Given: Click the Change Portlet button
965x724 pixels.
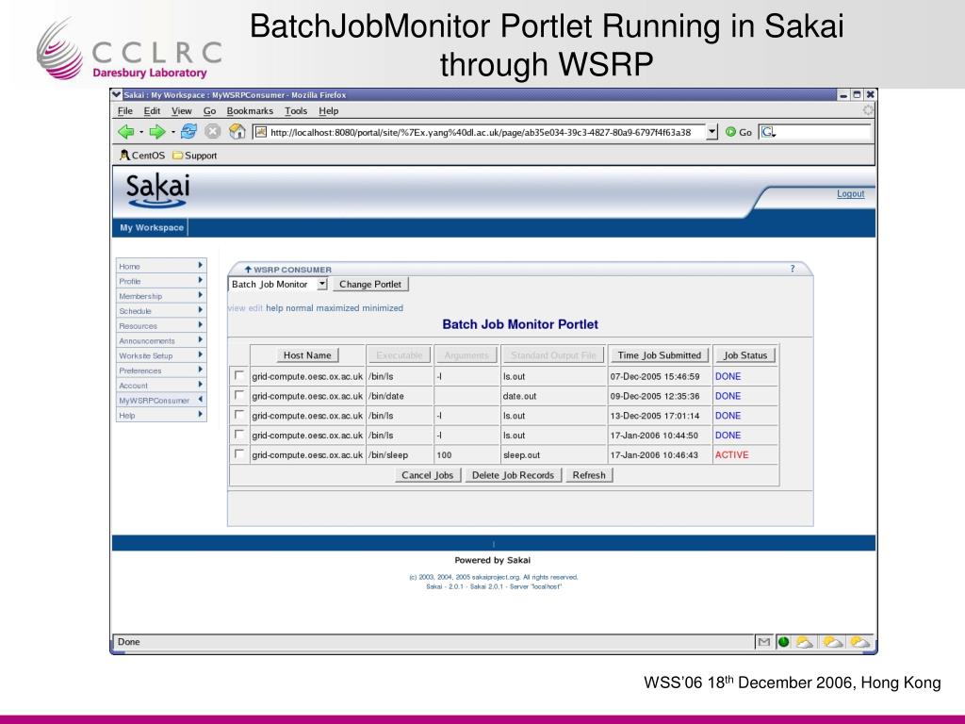Looking at the screenshot, I should (x=370, y=284).
